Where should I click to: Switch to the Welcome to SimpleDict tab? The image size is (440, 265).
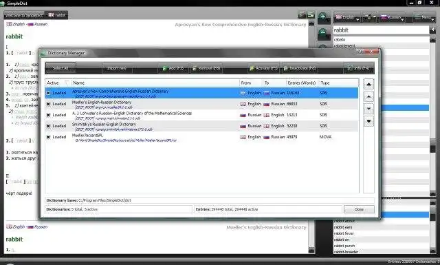[25, 15]
